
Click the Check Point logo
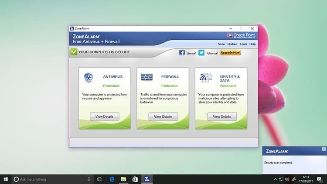[x=241, y=35]
